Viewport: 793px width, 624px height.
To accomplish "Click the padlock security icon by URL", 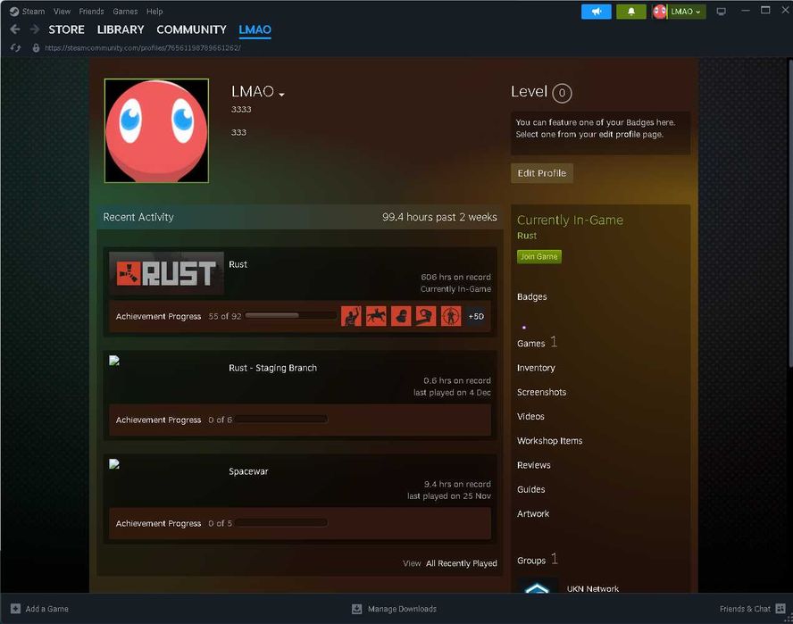I will pos(36,48).
